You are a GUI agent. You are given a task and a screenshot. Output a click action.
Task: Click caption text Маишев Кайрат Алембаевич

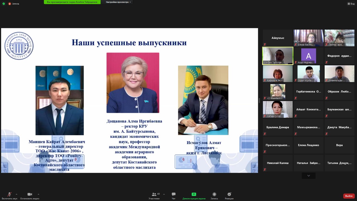point(57,142)
